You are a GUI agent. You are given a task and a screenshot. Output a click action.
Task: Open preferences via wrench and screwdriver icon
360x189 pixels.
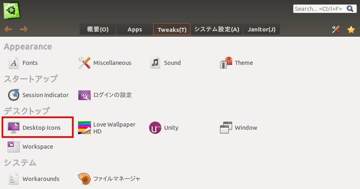pos(335,29)
